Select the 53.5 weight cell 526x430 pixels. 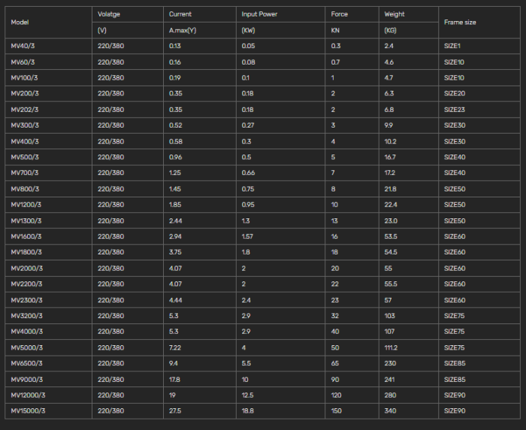pyautogui.click(x=391, y=236)
